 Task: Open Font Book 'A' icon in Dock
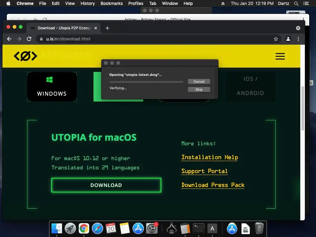pyautogui.click(x=212, y=229)
